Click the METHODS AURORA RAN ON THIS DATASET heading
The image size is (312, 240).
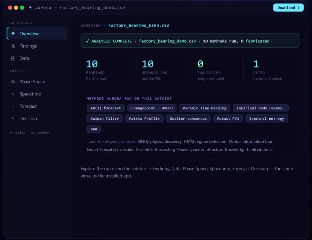[129, 98]
